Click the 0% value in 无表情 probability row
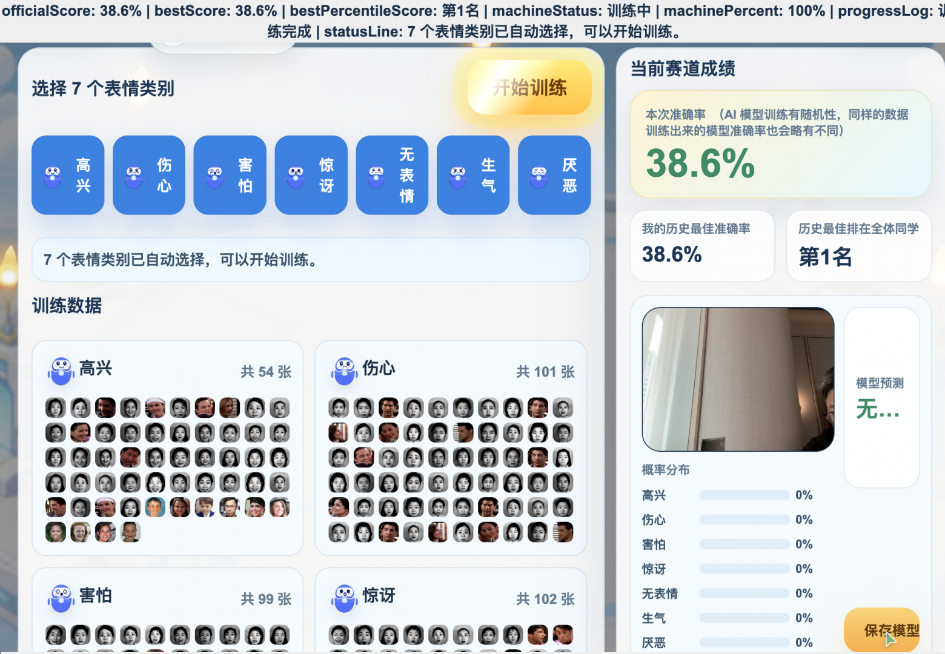The height and width of the screenshot is (654, 945). 804,593
